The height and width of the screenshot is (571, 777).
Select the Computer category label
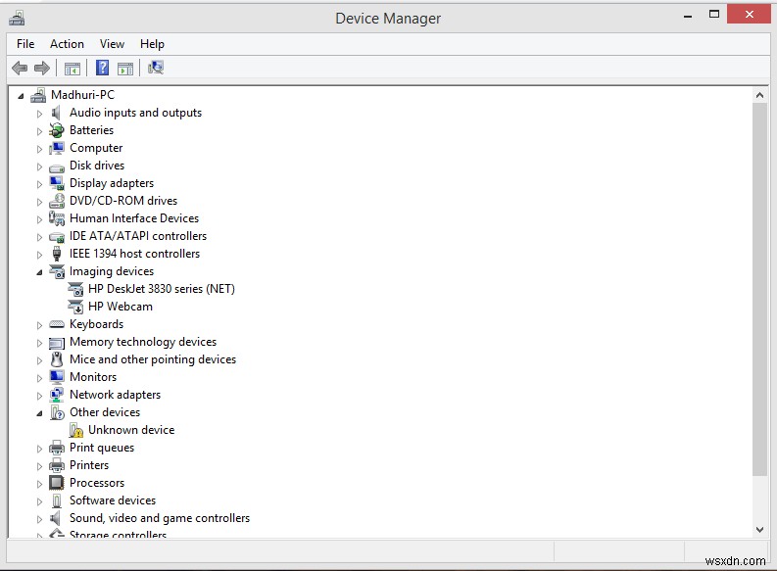(x=96, y=148)
